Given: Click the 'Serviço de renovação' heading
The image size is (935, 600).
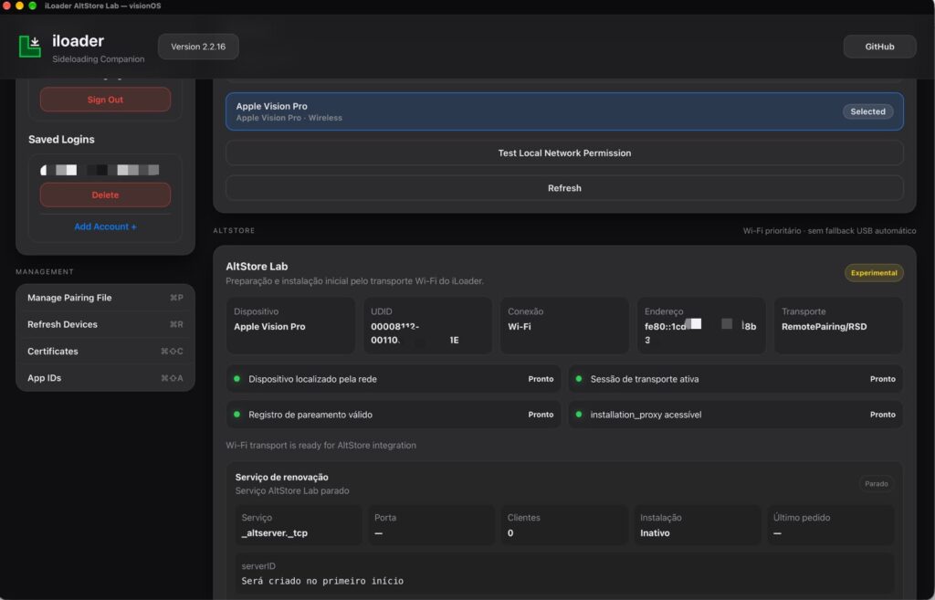Looking at the screenshot, I should 281,477.
